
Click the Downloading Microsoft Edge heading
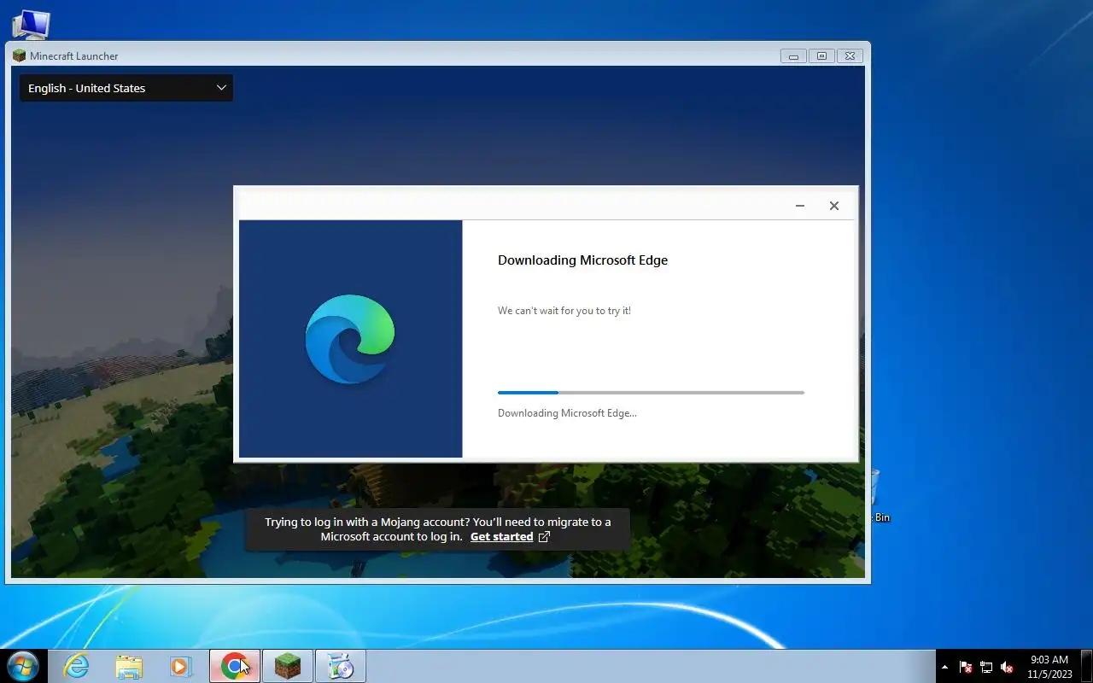(582, 260)
